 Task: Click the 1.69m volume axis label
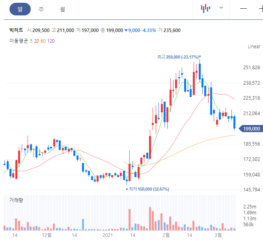tap(250, 213)
